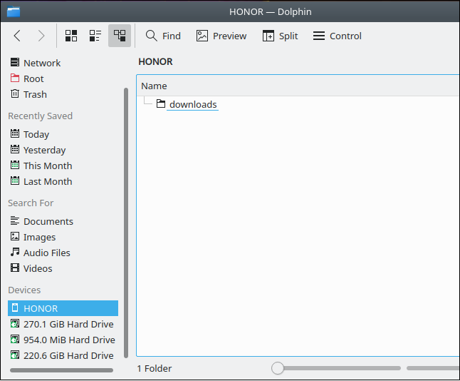
Task: Click the HONOR breadcrumb location
Action: click(x=155, y=62)
